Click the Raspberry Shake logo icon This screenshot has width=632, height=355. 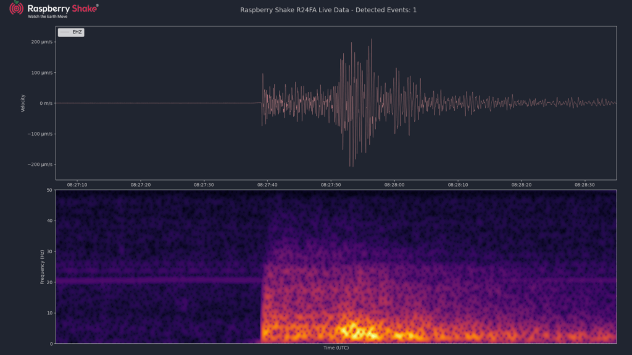click(16, 7)
